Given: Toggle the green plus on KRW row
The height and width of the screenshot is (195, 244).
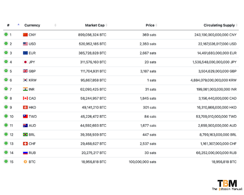Looking at the screenshot, I should click(x=6, y=80).
